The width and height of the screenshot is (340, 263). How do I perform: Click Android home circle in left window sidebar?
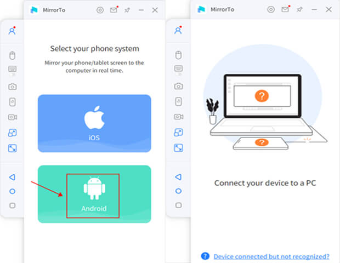click(x=13, y=191)
